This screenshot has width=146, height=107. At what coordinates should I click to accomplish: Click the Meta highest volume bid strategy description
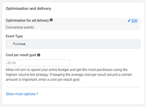(69, 75)
